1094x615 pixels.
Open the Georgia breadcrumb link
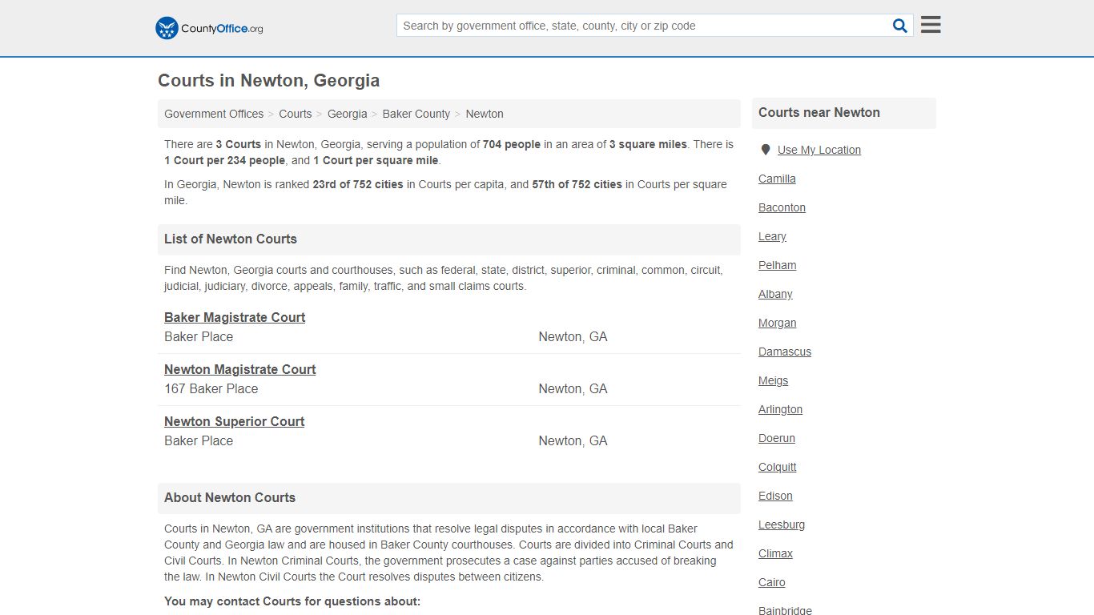point(347,114)
